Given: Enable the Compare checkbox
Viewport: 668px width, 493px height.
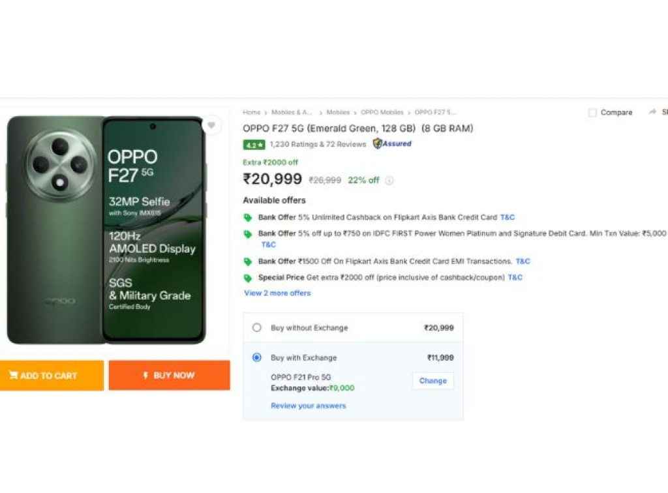Looking at the screenshot, I should (592, 112).
